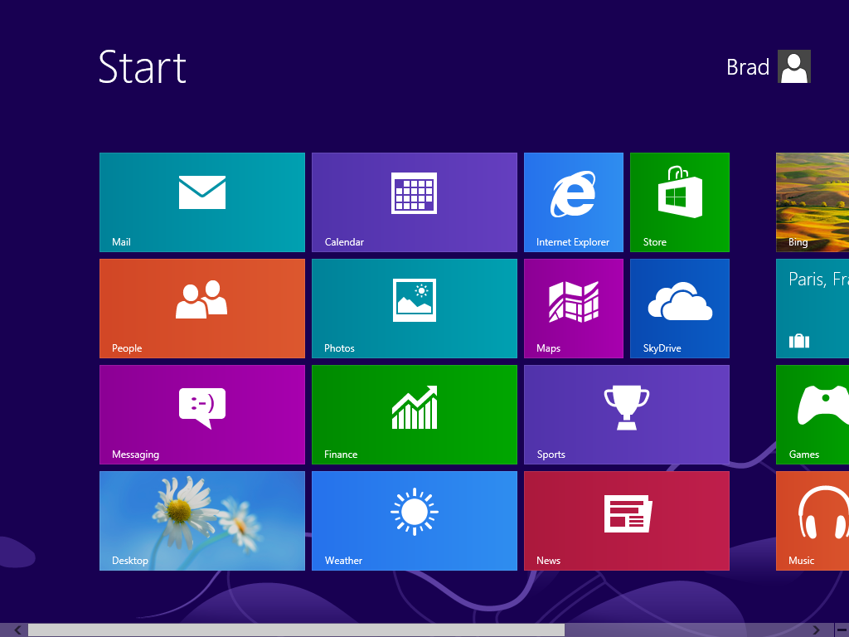Open the Messaging tile
Screen dimensions: 849x637
pos(202,415)
